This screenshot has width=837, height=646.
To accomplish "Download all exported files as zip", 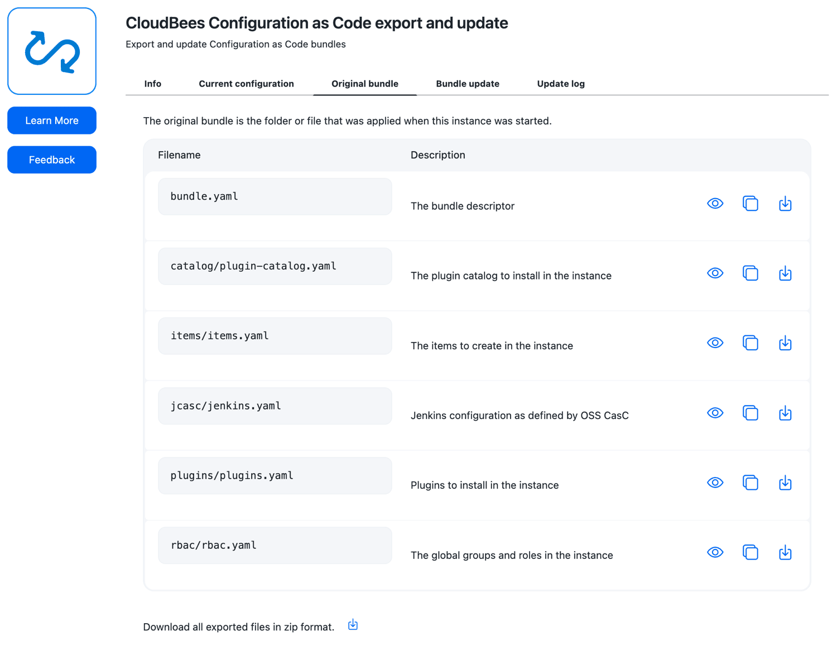I will pyautogui.click(x=353, y=625).
